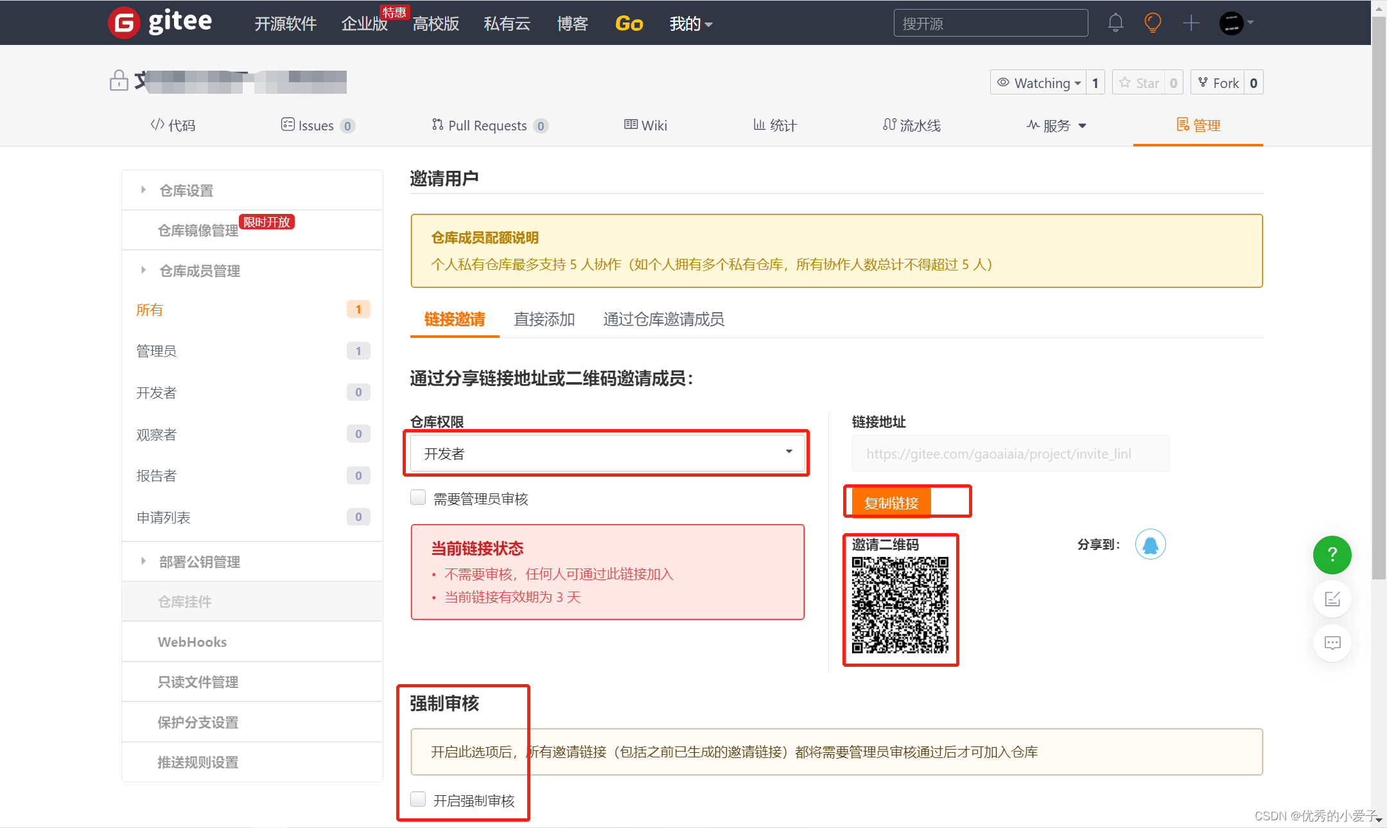The height and width of the screenshot is (828, 1387).
Task: Select 所有 members filter
Action: 252,310
